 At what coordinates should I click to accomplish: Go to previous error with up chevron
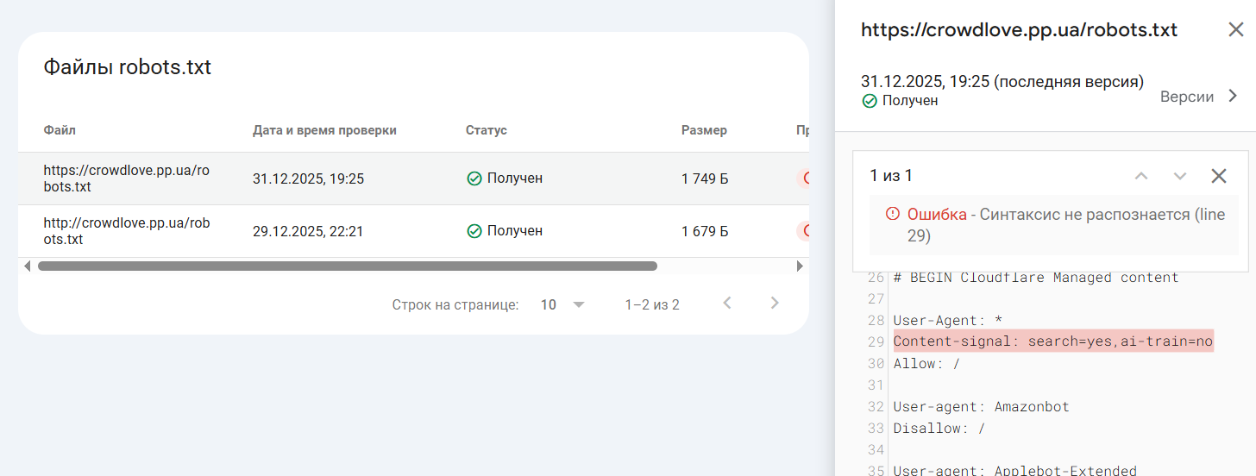[1141, 176]
